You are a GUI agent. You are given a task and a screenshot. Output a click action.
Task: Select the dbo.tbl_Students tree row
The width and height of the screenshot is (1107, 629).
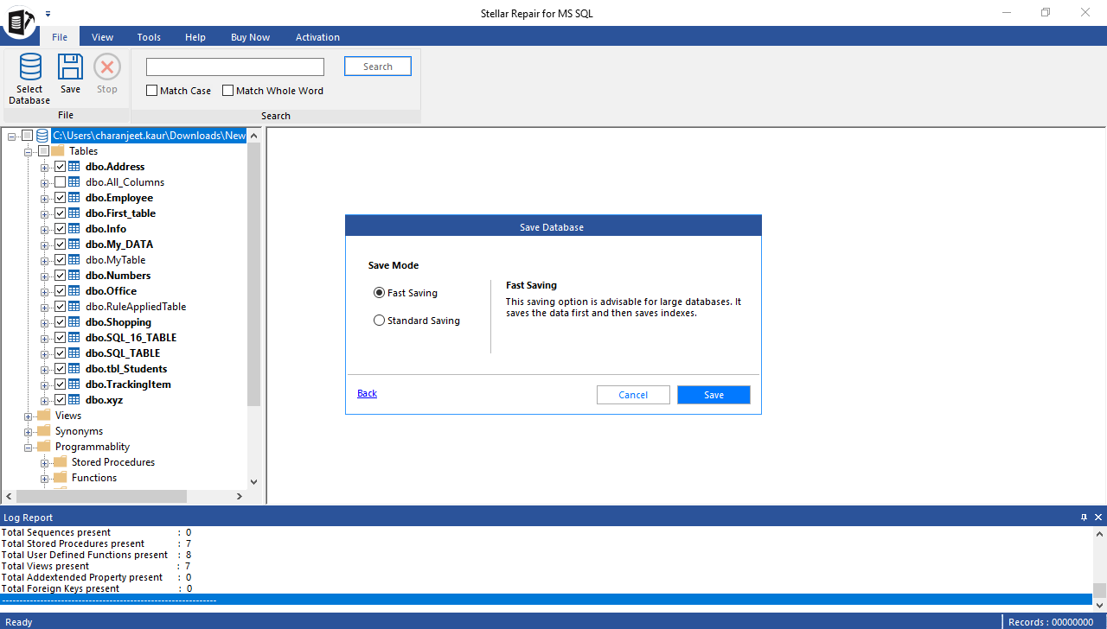point(126,369)
